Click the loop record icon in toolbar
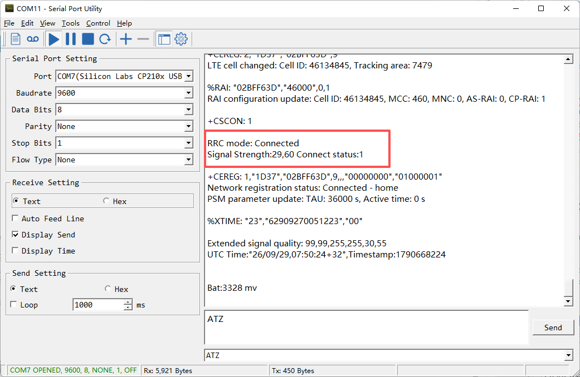 click(x=33, y=39)
